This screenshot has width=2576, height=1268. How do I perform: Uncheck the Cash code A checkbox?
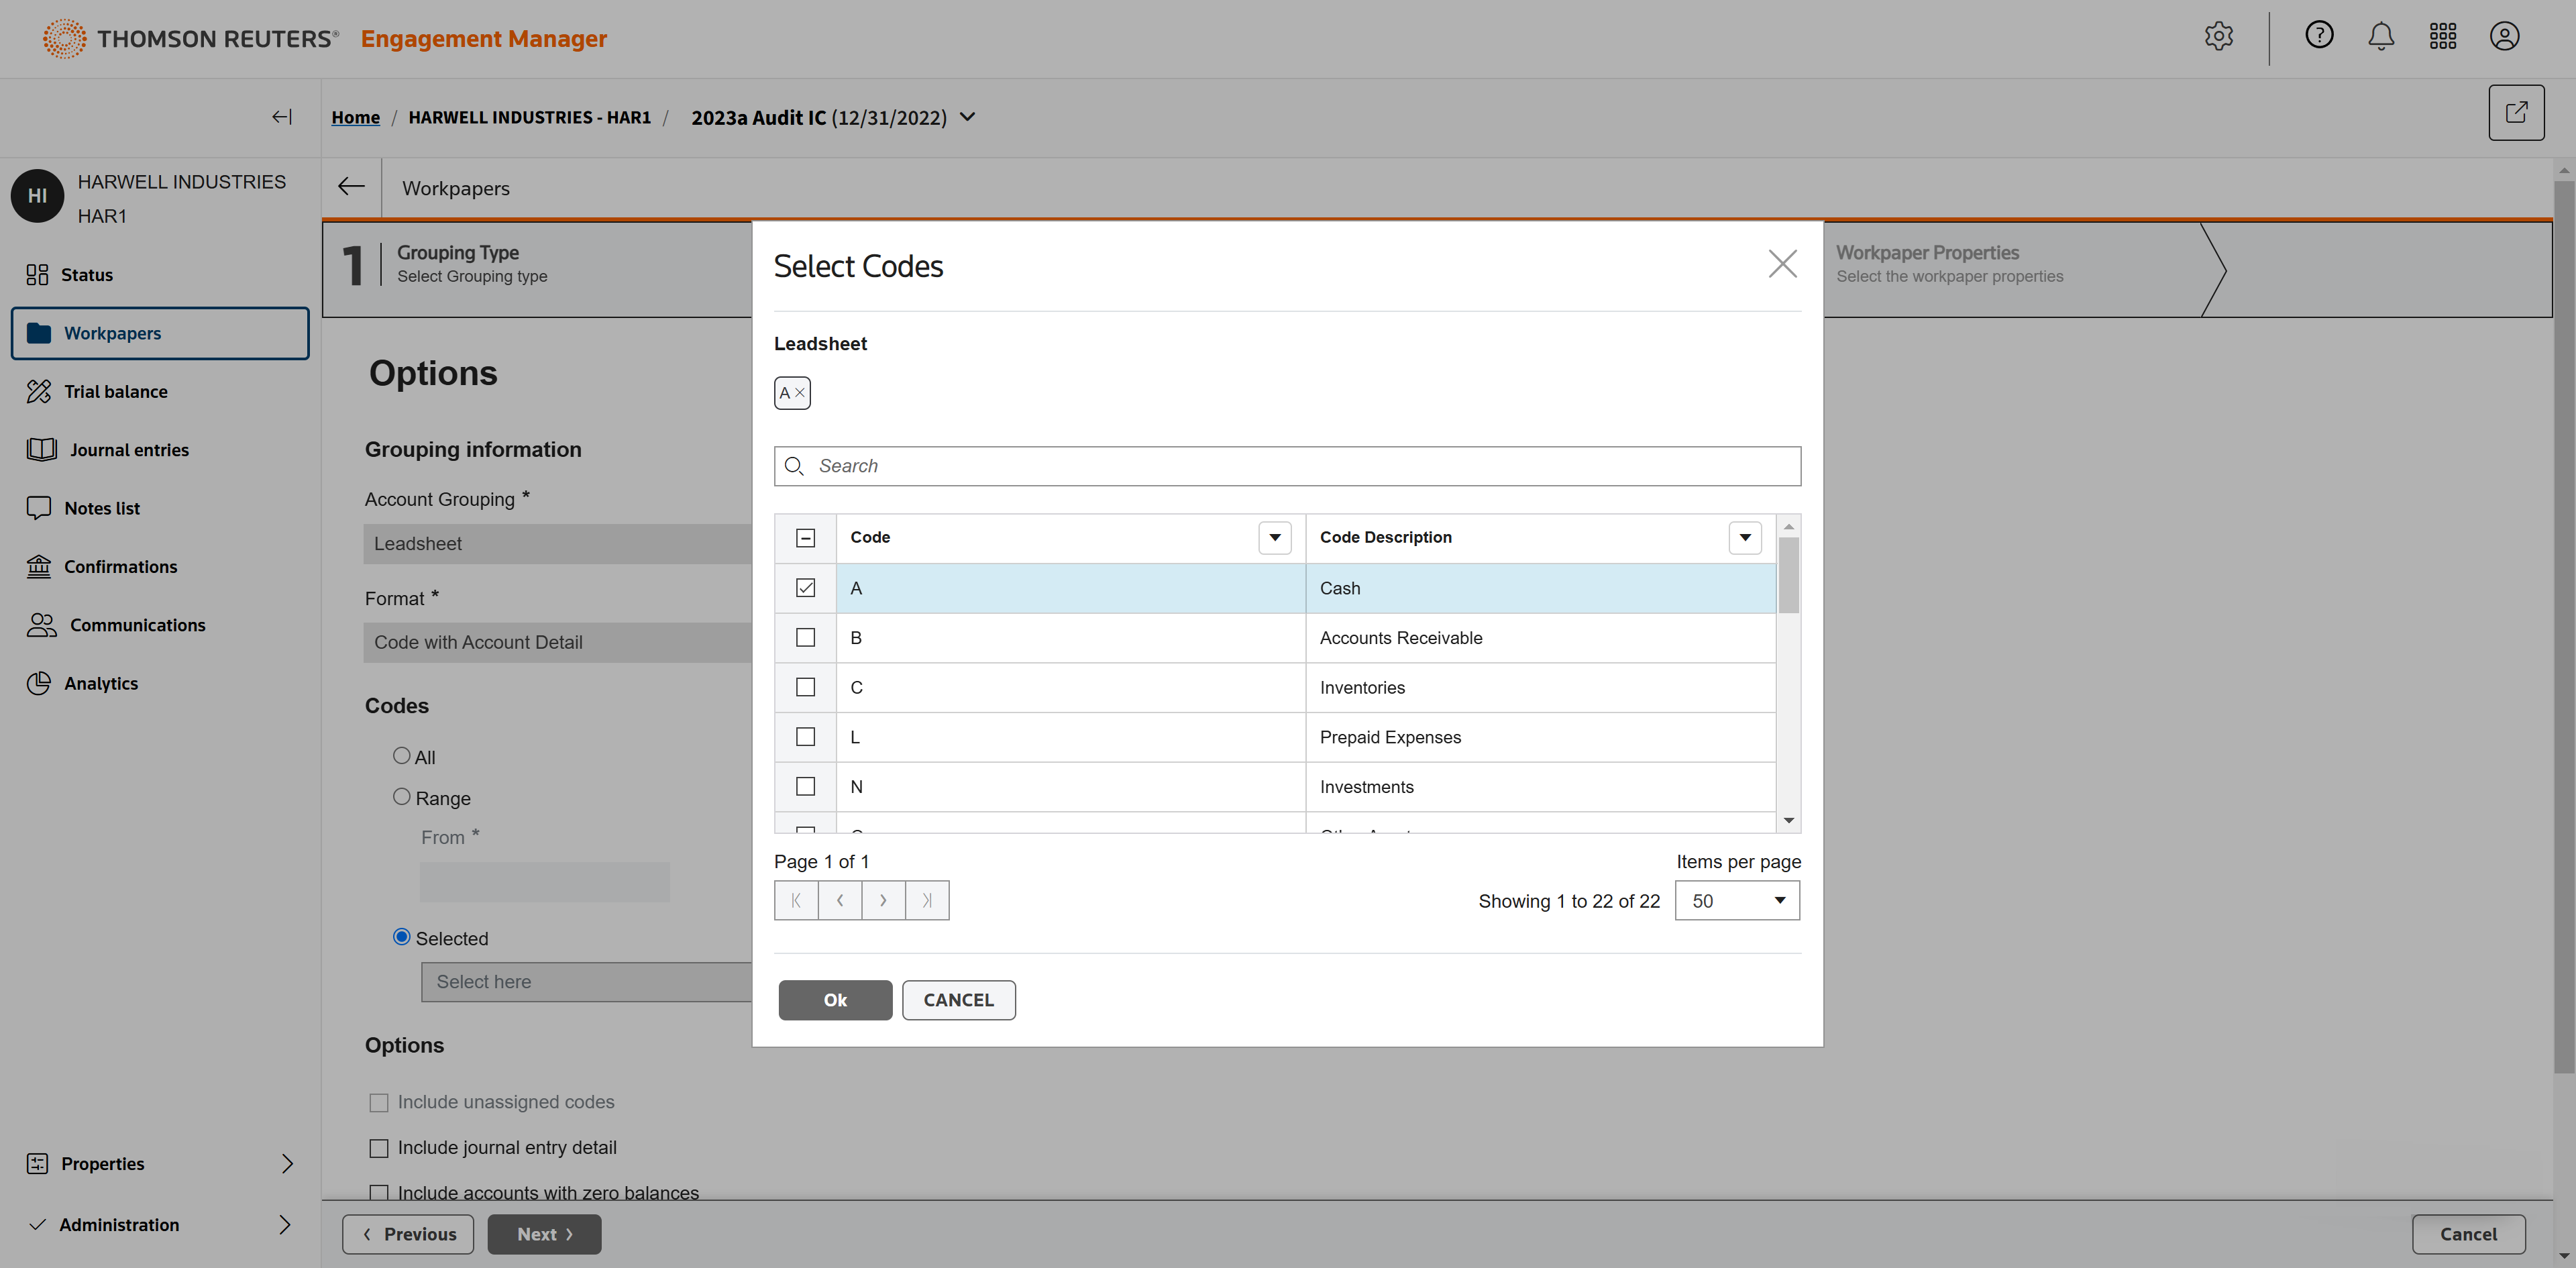coord(805,588)
